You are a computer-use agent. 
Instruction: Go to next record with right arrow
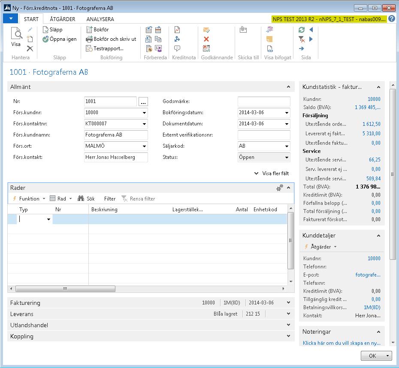[x=311, y=39]
